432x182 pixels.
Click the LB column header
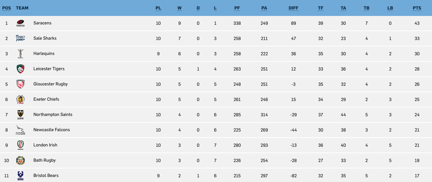(x=390, y=8)
